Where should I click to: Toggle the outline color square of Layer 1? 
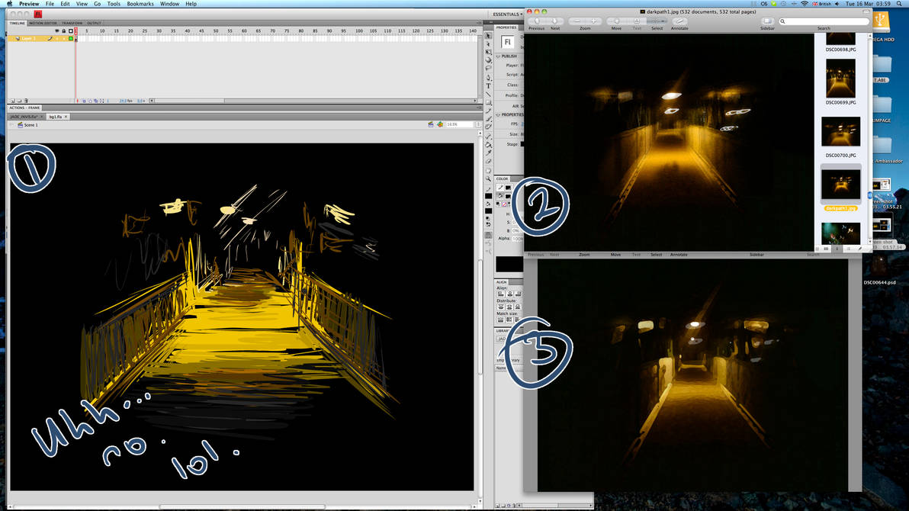[71, 38]
